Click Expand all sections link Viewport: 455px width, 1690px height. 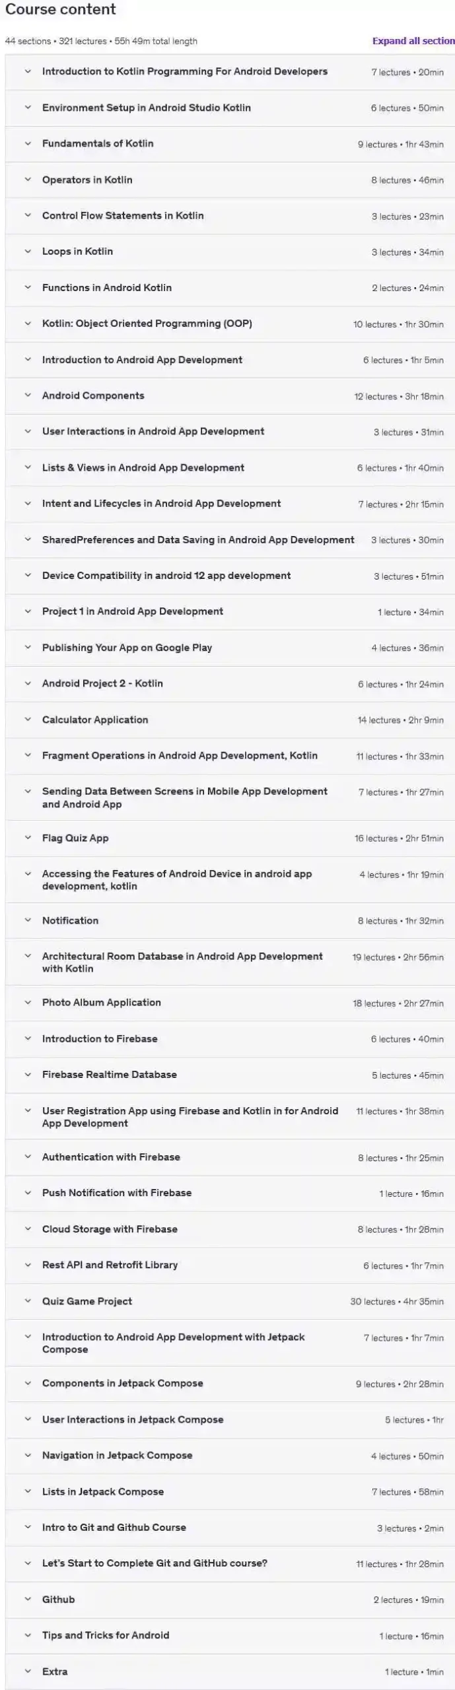(x=413, y=41)
